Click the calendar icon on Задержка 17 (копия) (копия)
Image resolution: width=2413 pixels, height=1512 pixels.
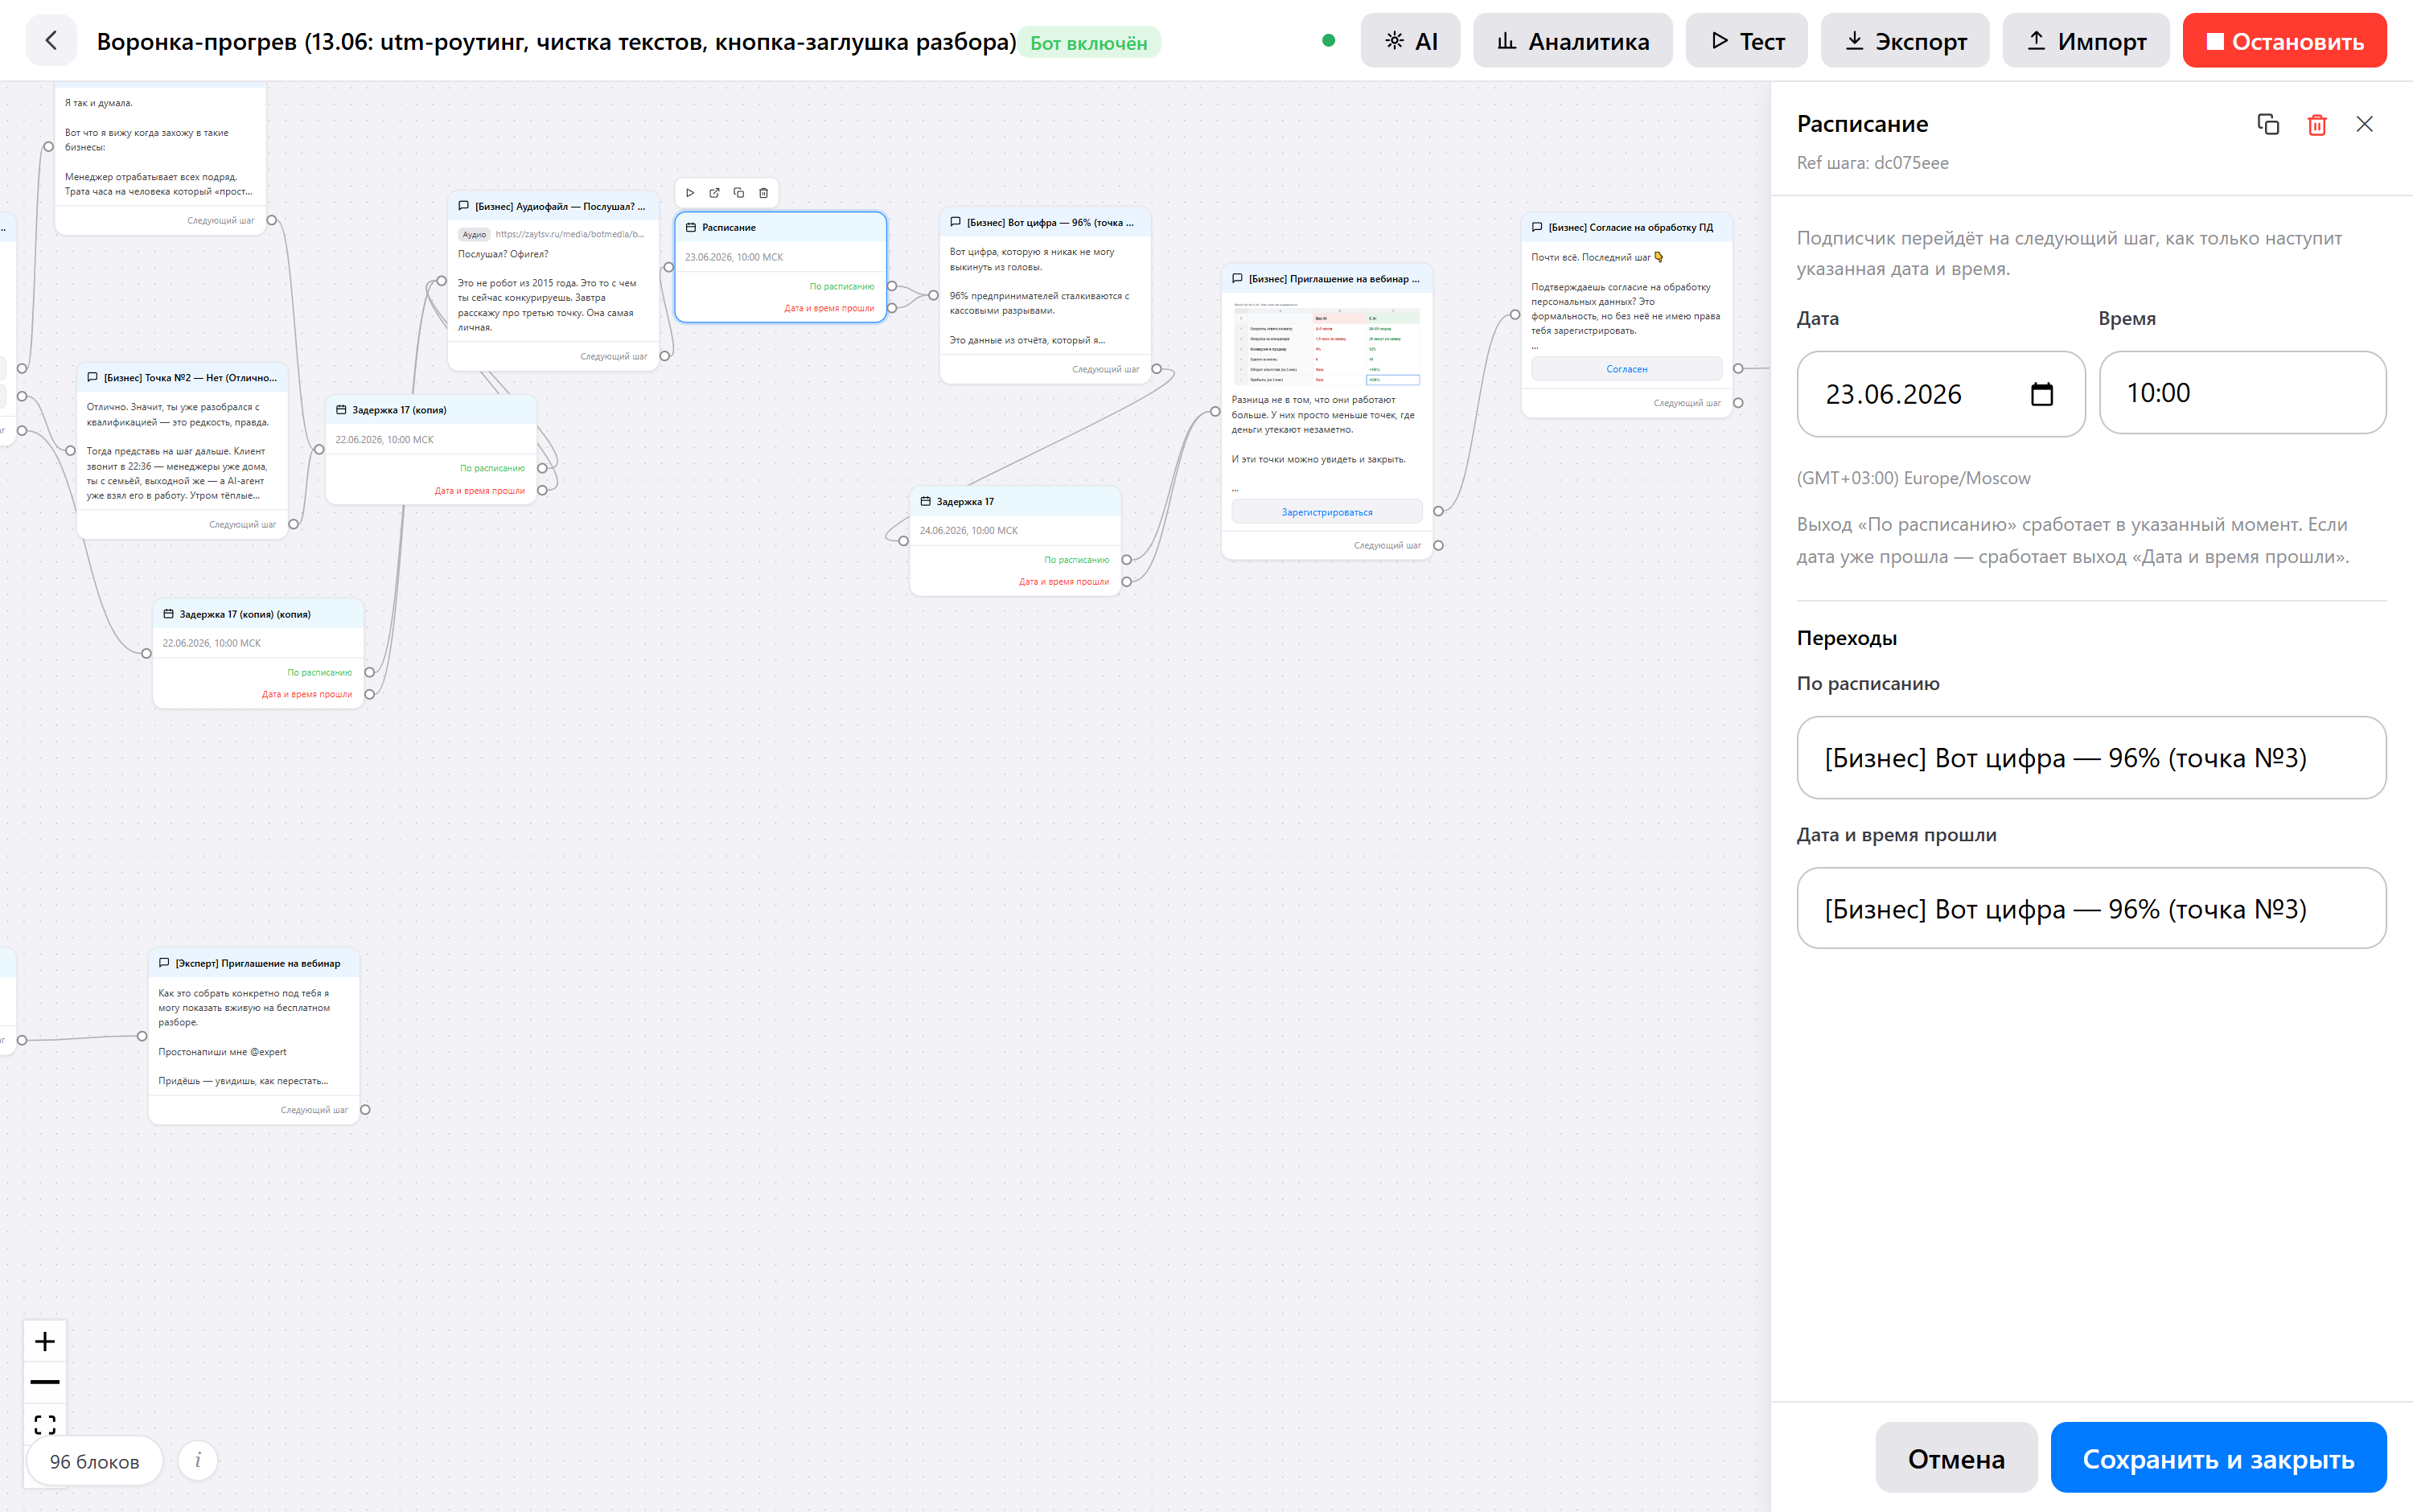pos(168,614)
